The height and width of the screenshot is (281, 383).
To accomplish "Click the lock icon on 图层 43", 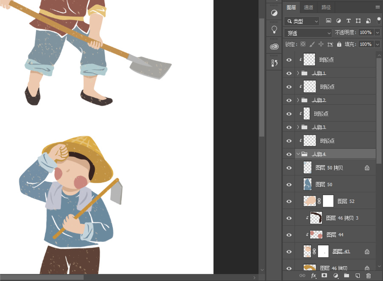I will pos(367,252).
